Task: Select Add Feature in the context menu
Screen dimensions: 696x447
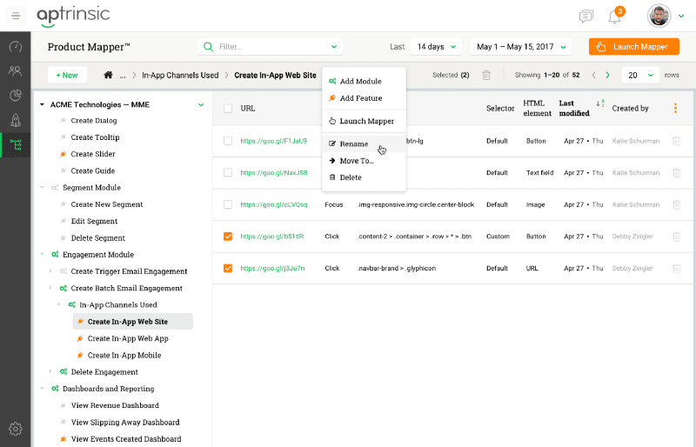Action: 360,98
